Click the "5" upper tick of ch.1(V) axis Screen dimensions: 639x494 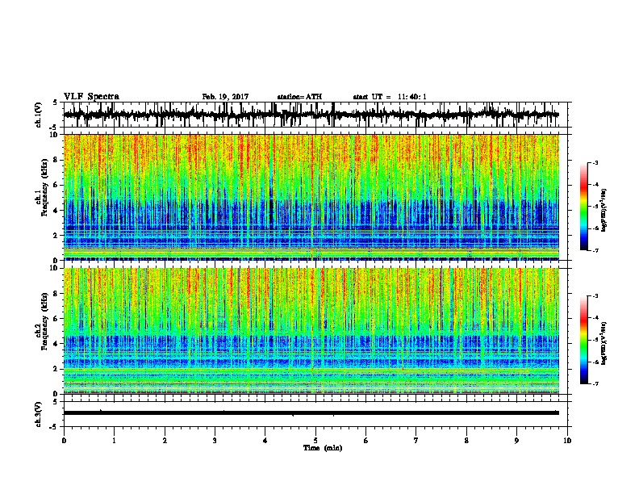(x=55, y=103)
